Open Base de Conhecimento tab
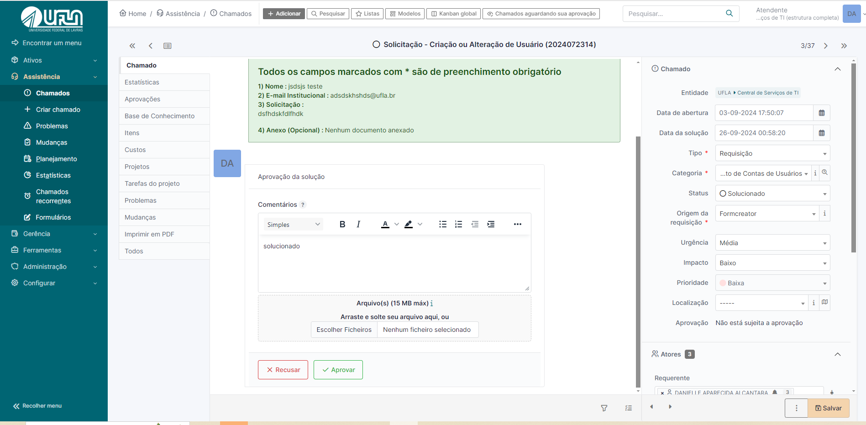 164,116
